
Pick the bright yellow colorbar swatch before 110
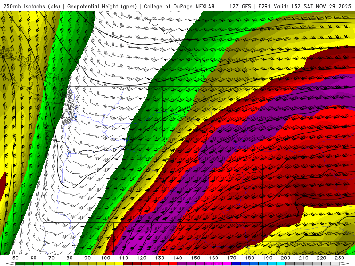click(x=119, y=263)
